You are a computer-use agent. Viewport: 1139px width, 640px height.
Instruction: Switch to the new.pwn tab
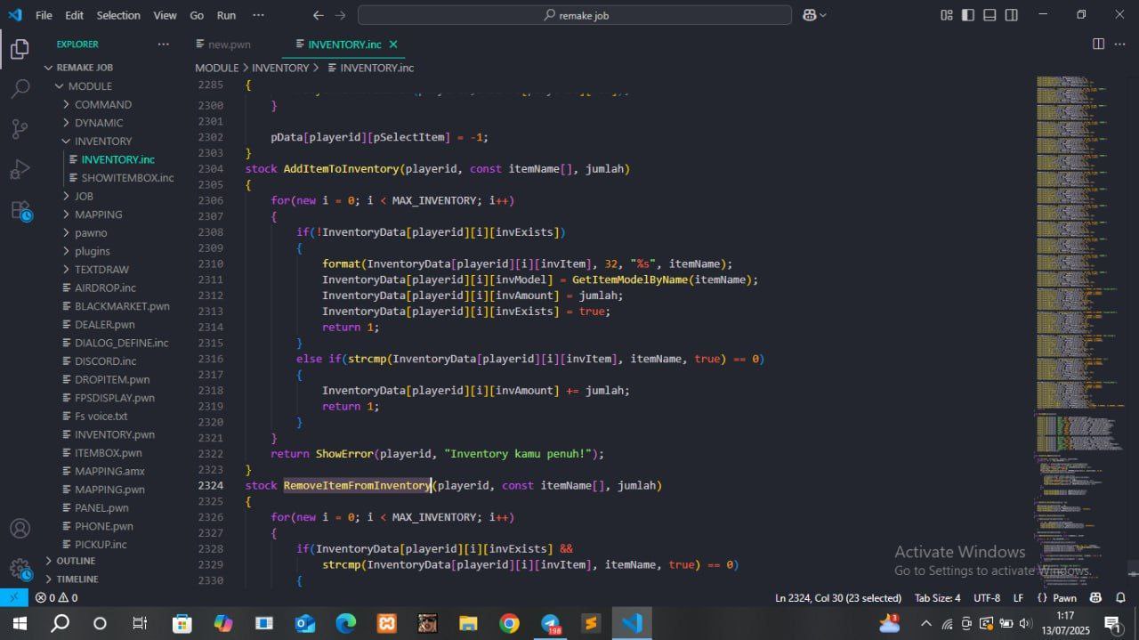coord(229,45)
